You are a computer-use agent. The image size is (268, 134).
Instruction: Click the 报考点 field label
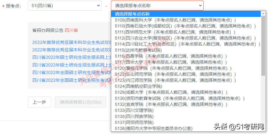[14, 6]
